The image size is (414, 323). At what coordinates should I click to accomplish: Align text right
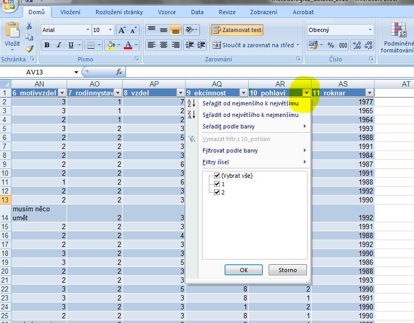pyautogui.click(x=176, y=45)
